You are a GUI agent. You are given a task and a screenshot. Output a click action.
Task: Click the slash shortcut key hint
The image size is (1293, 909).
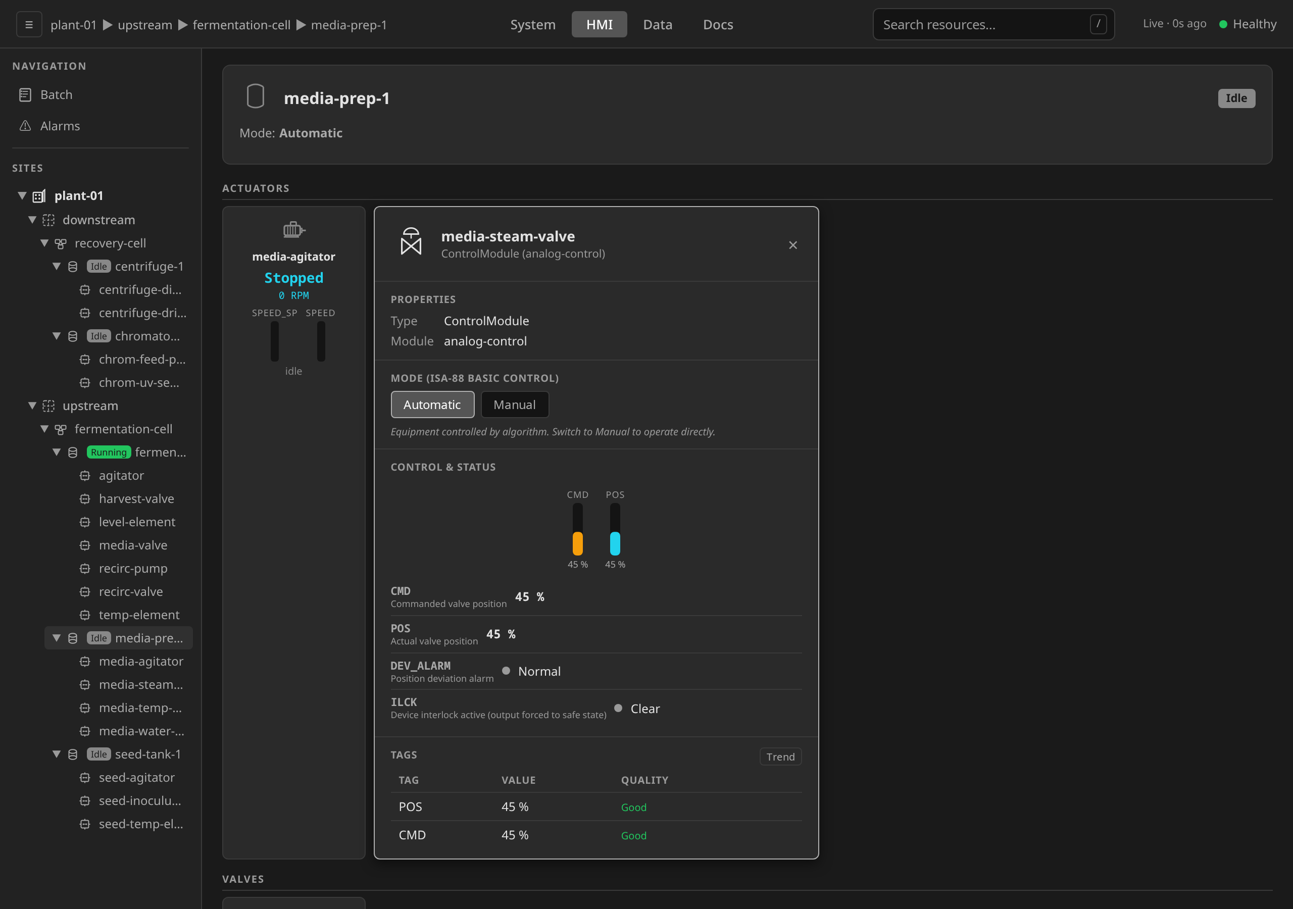point(1098,24)
